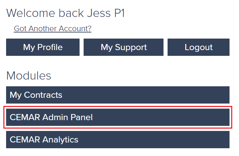Switch accounts via Got Another Account?
Image resolution: width=239 pixels, height=156 pixels.
(x=52, y=29)
